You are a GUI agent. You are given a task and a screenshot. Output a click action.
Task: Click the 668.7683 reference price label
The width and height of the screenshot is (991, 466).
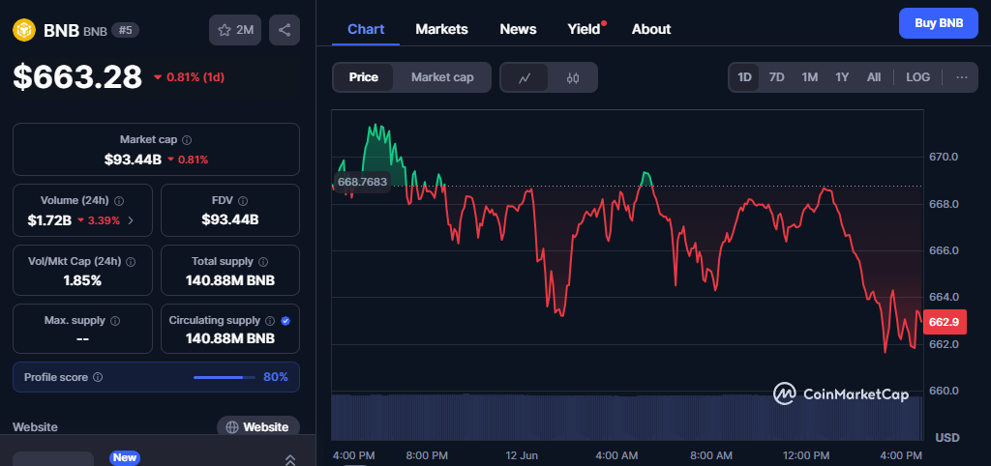click(362, 182)
